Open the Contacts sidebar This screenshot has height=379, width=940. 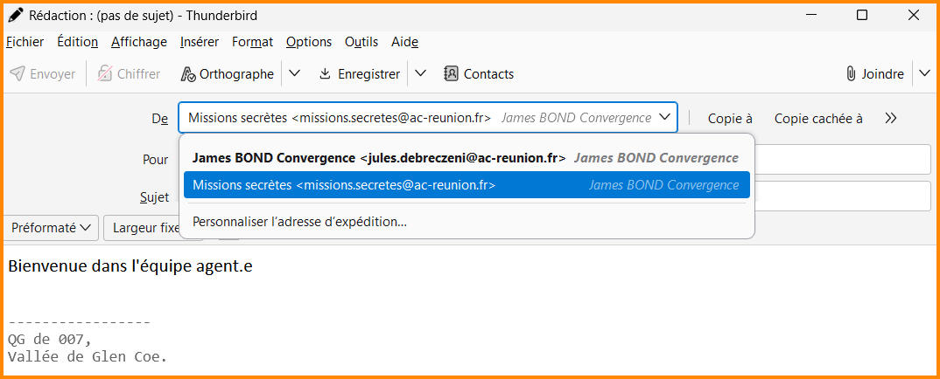click(x=479, y=74)
